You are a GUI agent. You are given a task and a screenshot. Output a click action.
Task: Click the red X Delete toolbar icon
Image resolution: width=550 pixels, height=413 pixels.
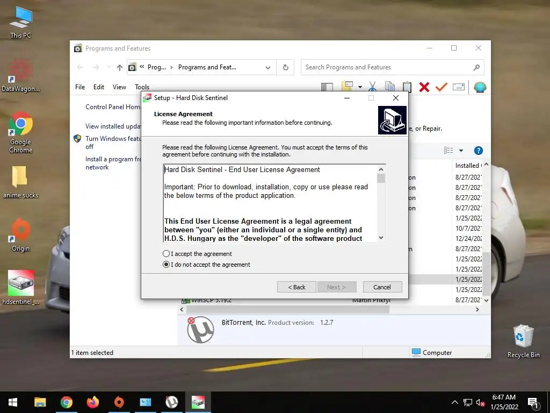coord(424,87)
